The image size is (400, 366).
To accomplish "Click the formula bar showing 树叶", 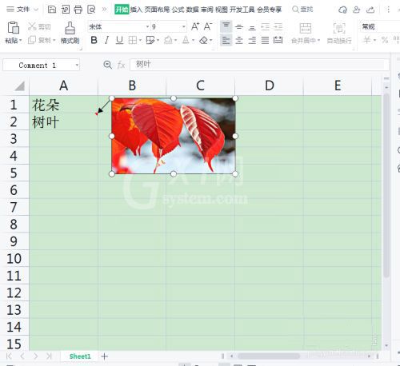I will pos(259,65).
